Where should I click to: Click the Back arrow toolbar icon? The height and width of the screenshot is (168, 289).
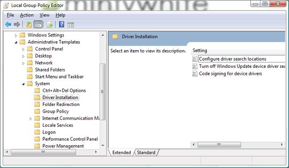click(8, 24)
